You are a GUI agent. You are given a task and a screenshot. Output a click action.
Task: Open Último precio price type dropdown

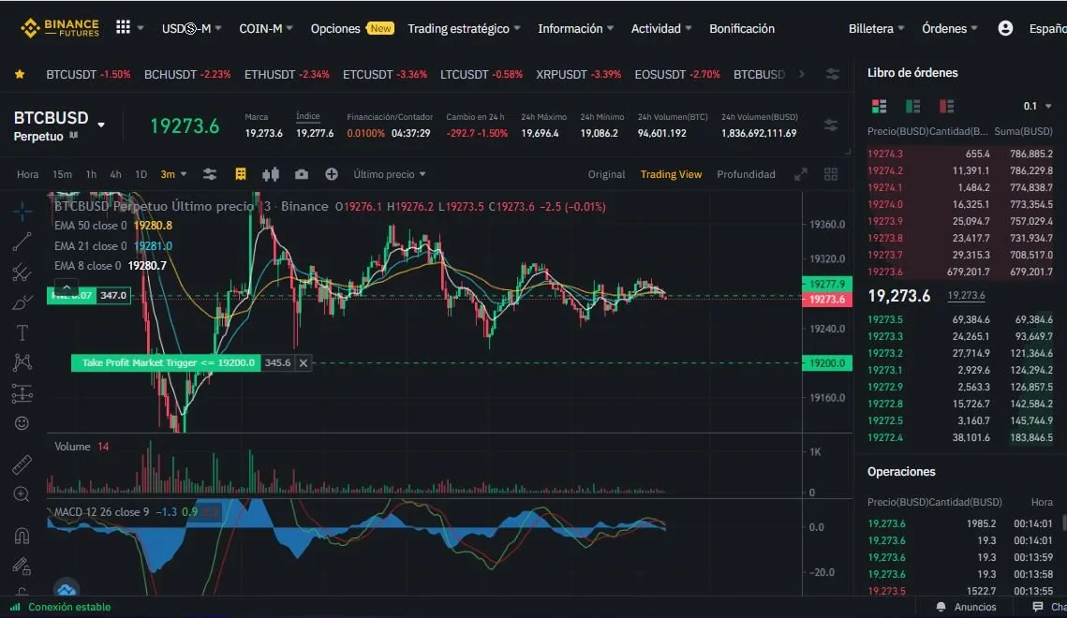pos(390,175)
